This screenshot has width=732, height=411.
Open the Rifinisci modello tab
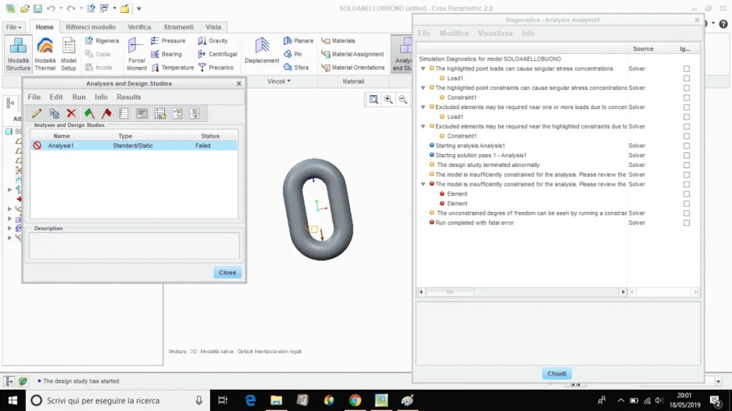91,27
